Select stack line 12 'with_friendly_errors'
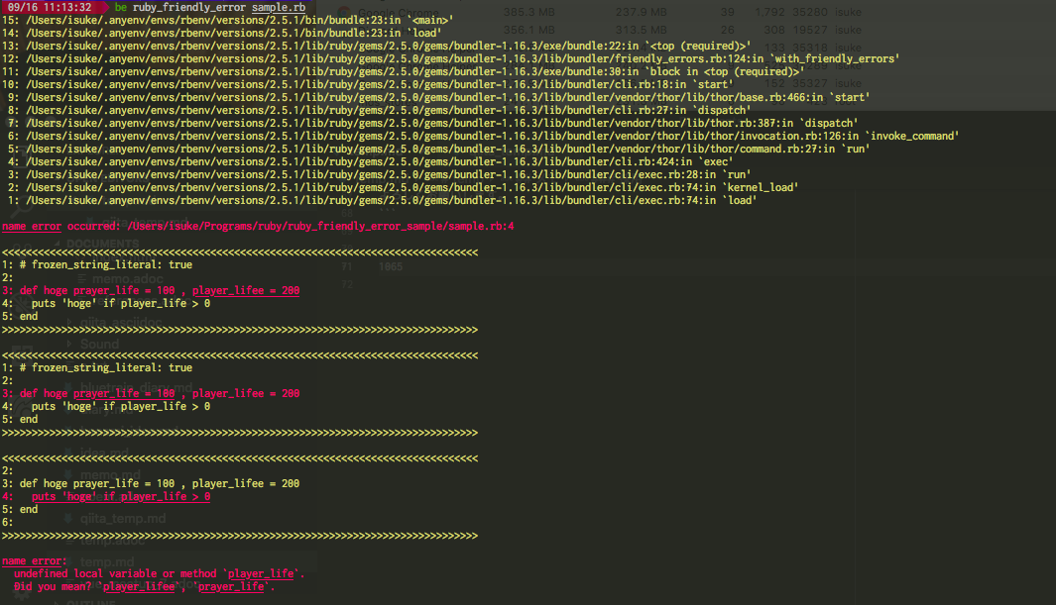The height and width of the screenshot is (605, 1056). [x=450, y=58]
